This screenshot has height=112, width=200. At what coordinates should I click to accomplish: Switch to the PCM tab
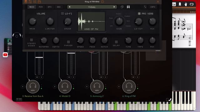(41, 7)
